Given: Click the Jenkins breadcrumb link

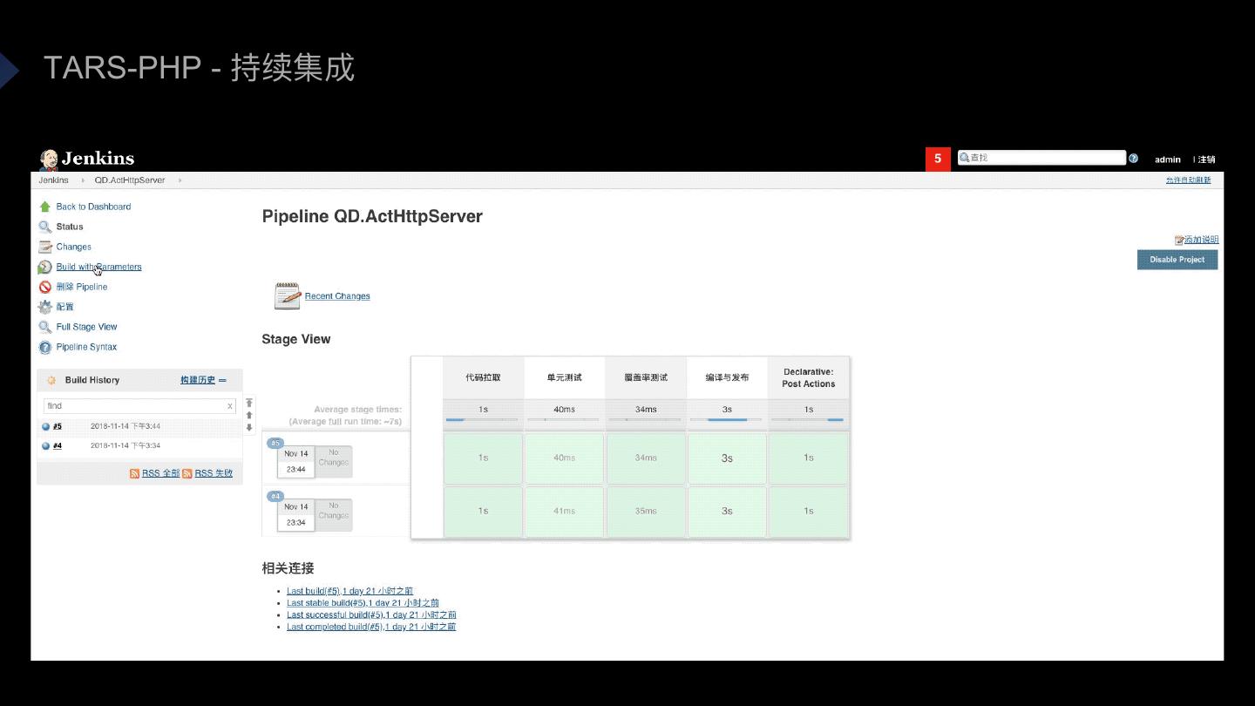Looking at the screenshot, I should (54, 180).
